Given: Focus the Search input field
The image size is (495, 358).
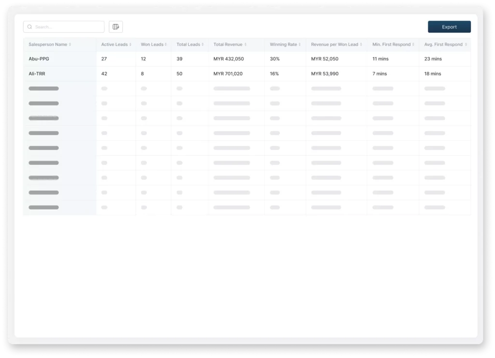Looking at the screenshot, I should tap(68, 27).
